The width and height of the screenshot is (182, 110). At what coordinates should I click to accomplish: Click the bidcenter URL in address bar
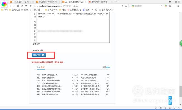pos(58,6)
